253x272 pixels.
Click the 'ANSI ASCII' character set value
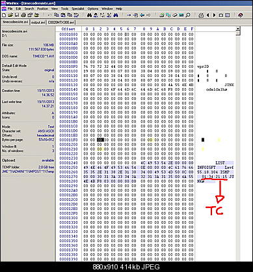click(46, 131)
